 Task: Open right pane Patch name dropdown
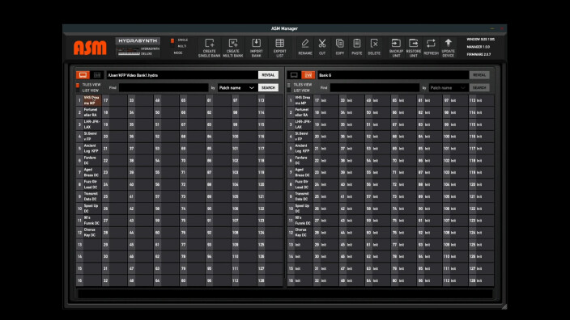pyautogui.click(x=449, y=88)
